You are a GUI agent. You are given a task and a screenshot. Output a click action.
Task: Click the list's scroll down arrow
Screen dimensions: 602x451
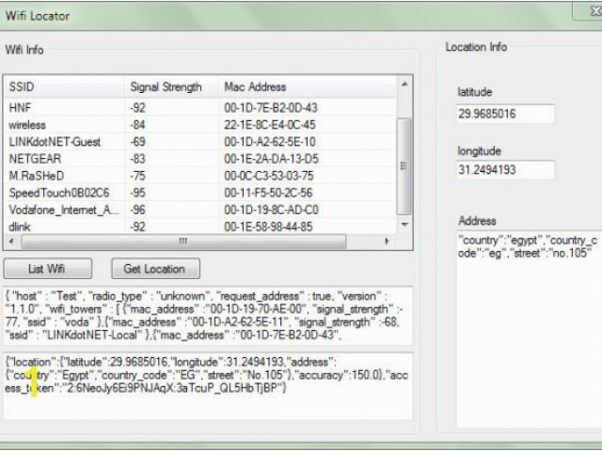tap(404, 225)
